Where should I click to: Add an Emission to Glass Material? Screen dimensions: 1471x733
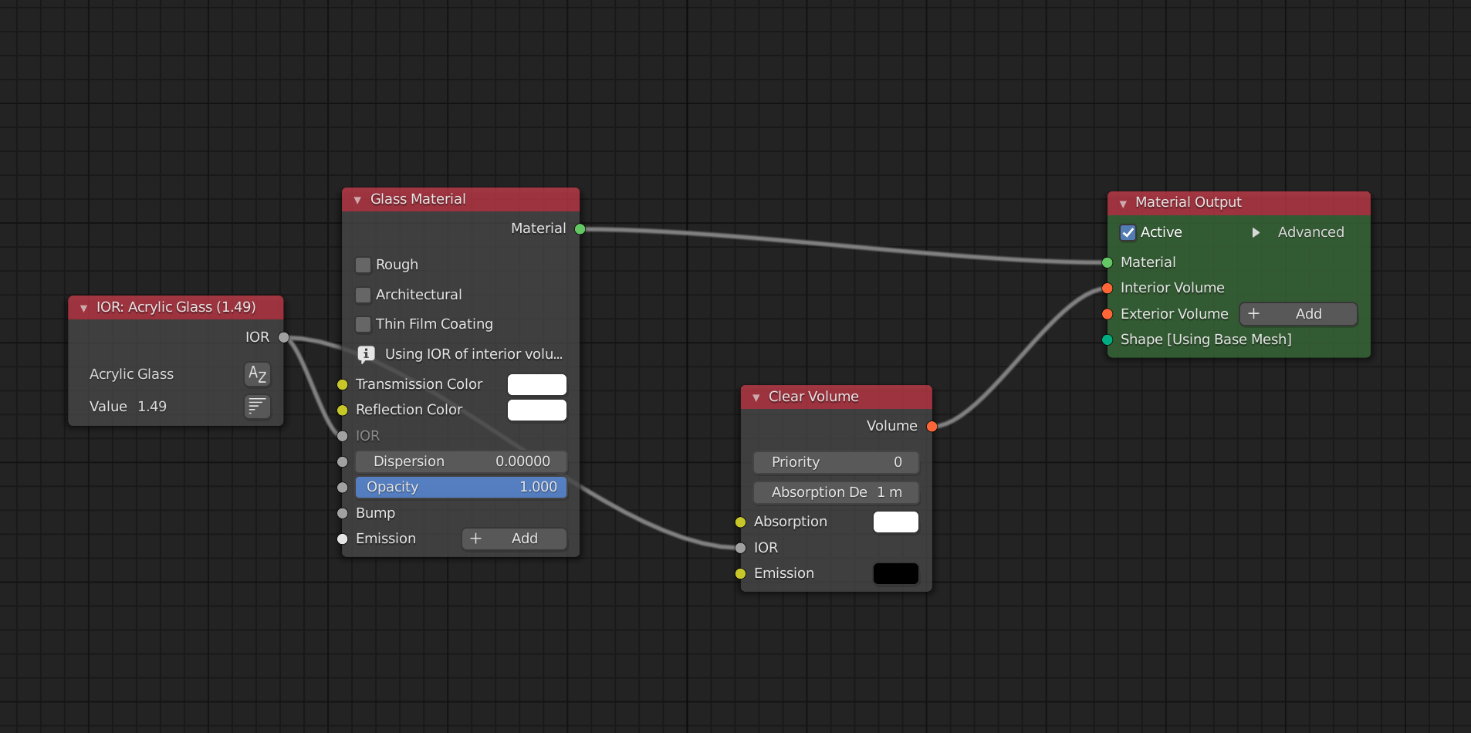514,539
